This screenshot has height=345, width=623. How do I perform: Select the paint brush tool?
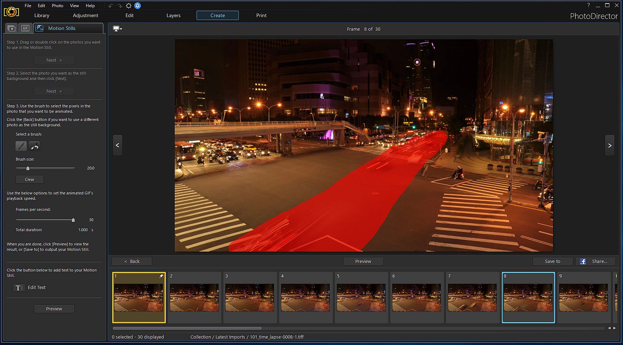pyautogui.click(x=21, y=146)
